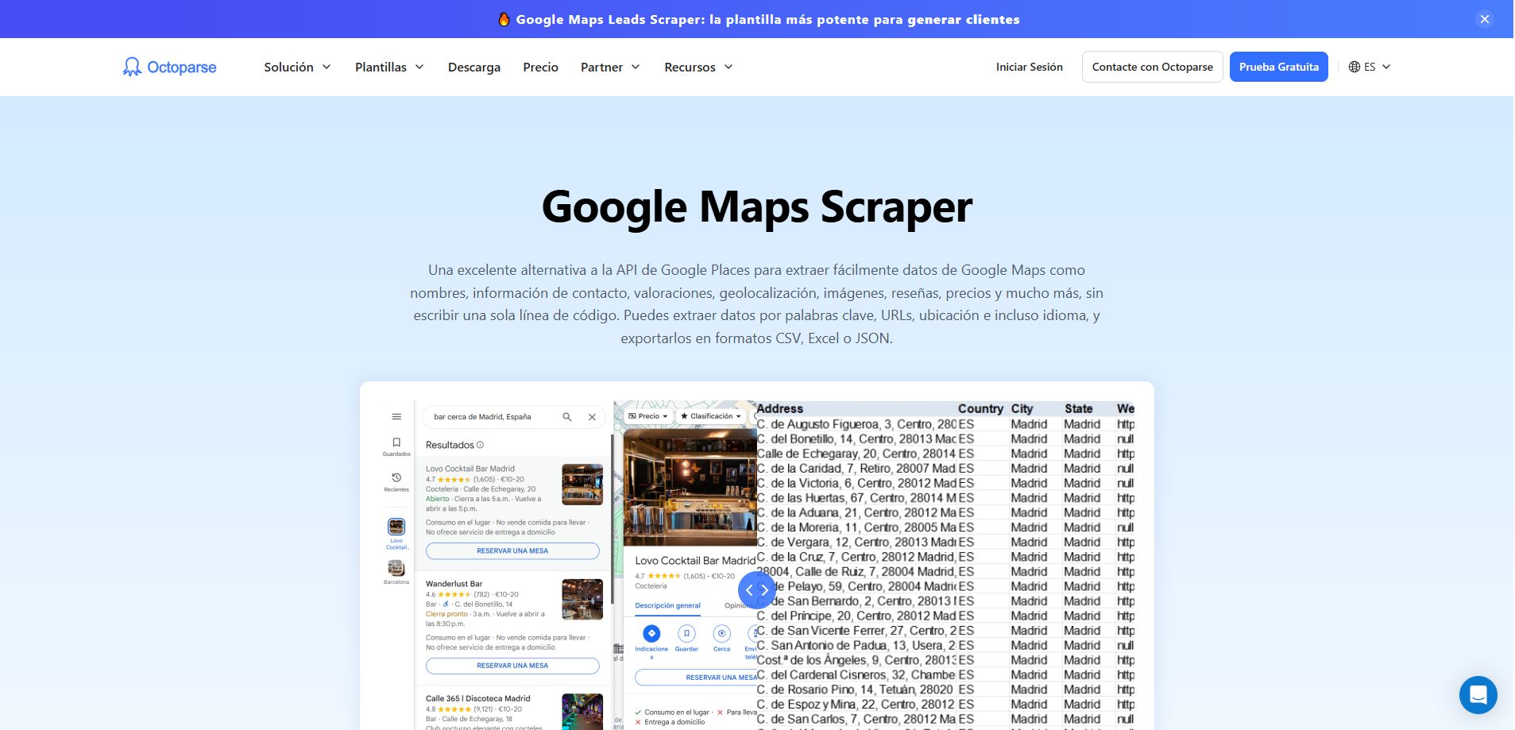
Task: Open the Clasificación filter dropdown
Action: 709,416
